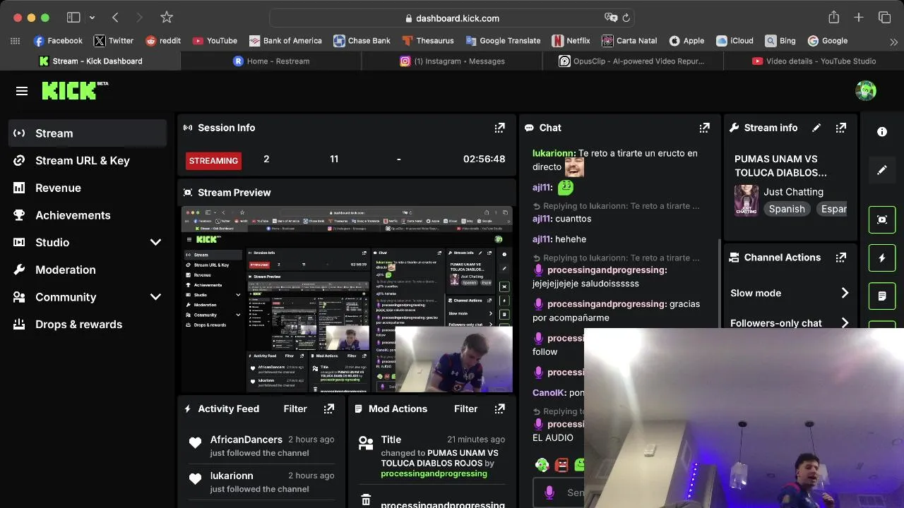
Task: Pop out the Channel Actions panel
Action: coord(840,258)
